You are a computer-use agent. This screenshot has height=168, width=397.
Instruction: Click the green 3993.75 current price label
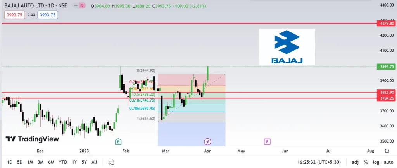[386, 66]
